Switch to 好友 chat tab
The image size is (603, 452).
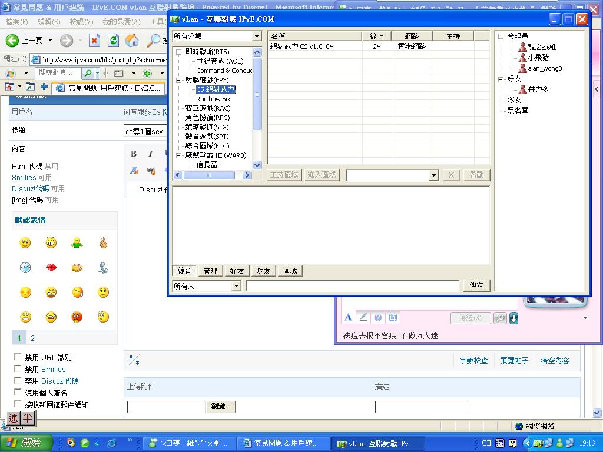(237, 271)
